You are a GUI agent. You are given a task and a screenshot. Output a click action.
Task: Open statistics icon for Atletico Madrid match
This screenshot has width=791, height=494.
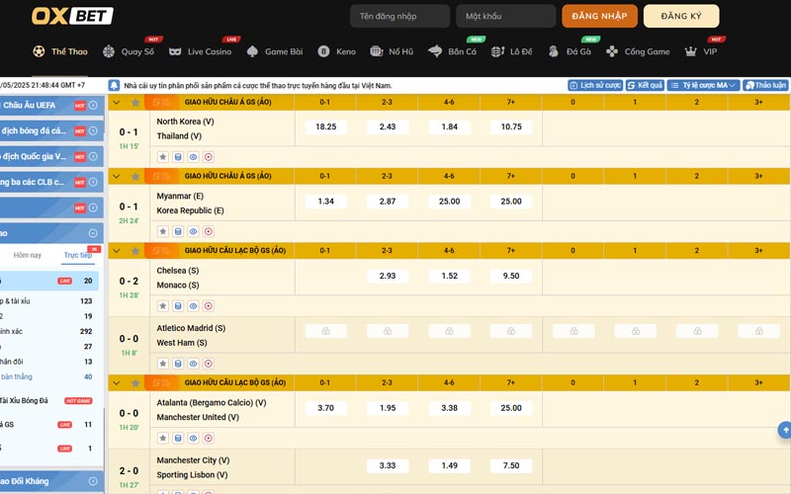coord(178,364)
